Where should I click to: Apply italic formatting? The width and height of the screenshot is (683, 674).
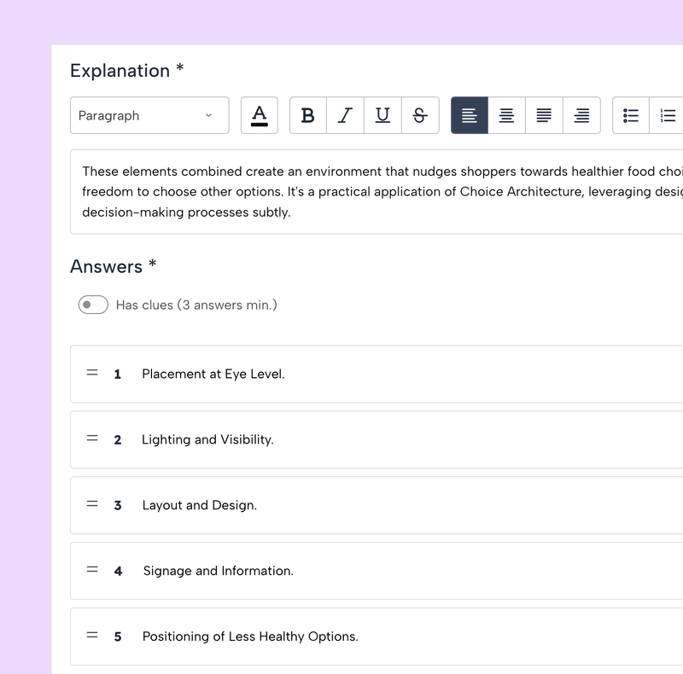[x=345, y=116]
